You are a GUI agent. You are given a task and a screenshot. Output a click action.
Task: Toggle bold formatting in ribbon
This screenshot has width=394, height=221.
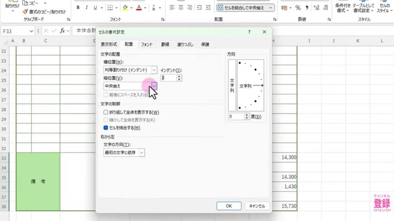click(78, 8)
